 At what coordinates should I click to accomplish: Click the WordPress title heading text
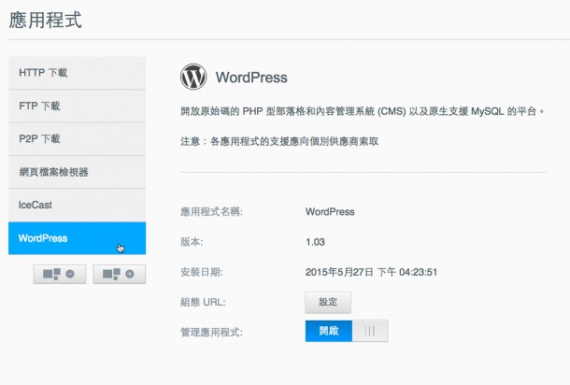pos(251,78)
